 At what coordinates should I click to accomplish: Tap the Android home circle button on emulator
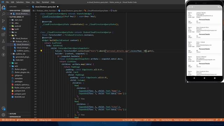(204, 78)
